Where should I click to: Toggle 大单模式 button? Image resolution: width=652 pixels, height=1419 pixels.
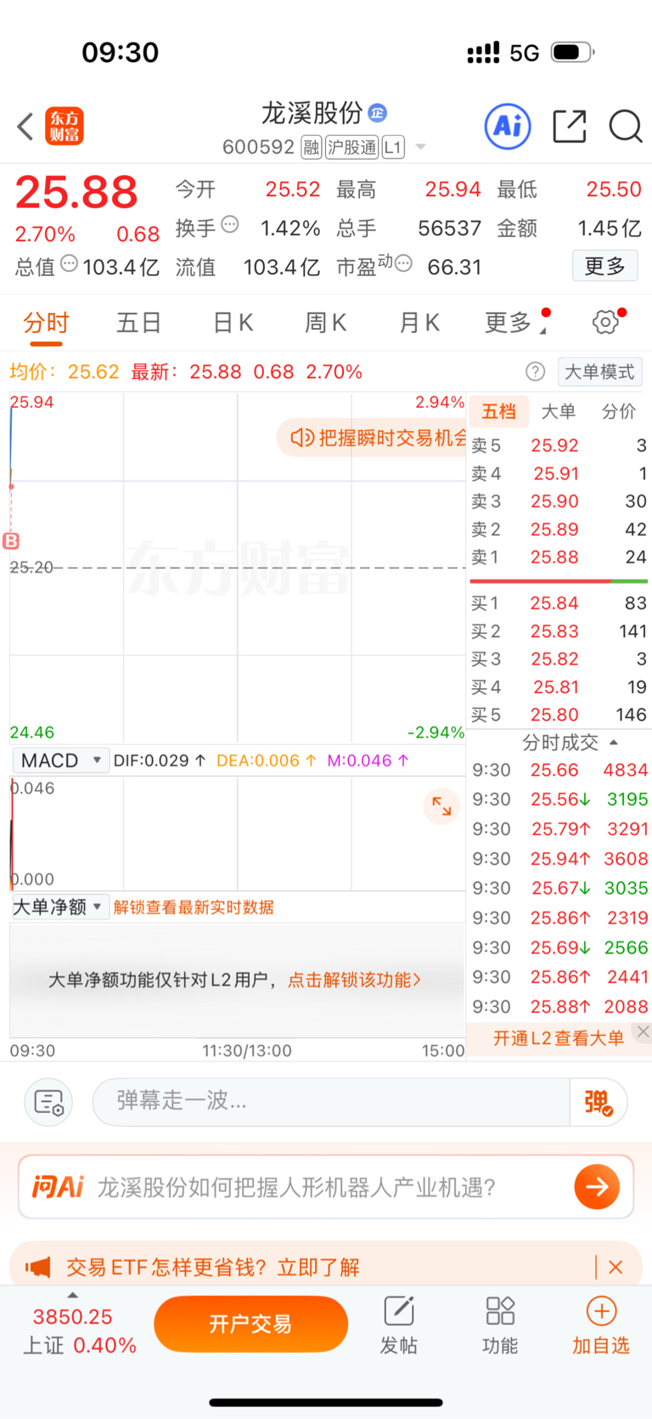pos(599,371)
